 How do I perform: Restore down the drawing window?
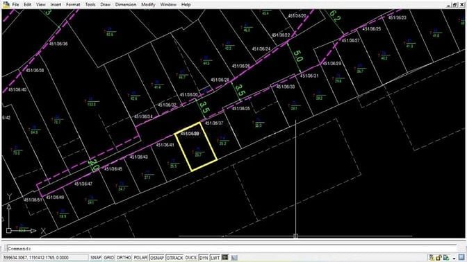click(455, 5)
